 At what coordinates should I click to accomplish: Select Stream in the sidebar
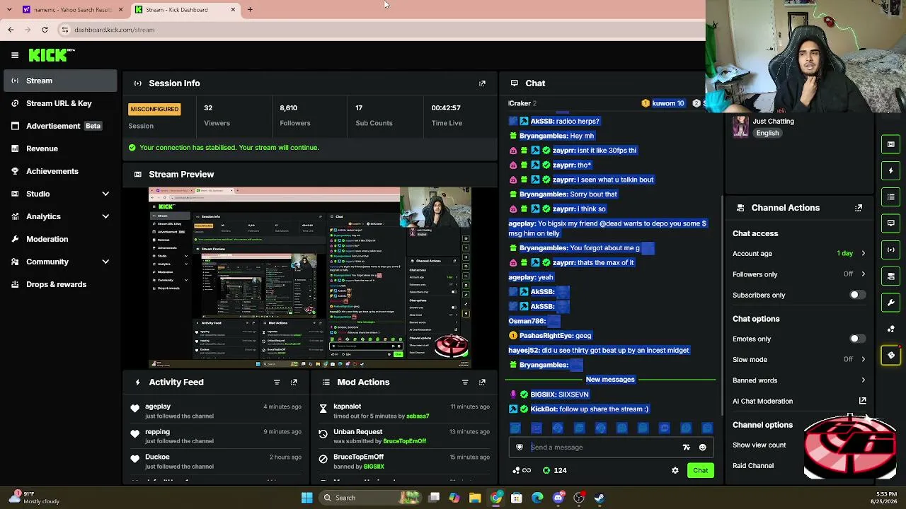tap(60, 81)
